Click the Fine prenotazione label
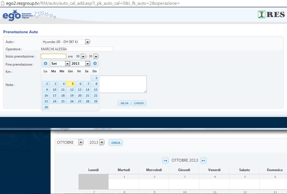This screenshot has height=194, width=287. pyautogui.click(x=19, y=64)
